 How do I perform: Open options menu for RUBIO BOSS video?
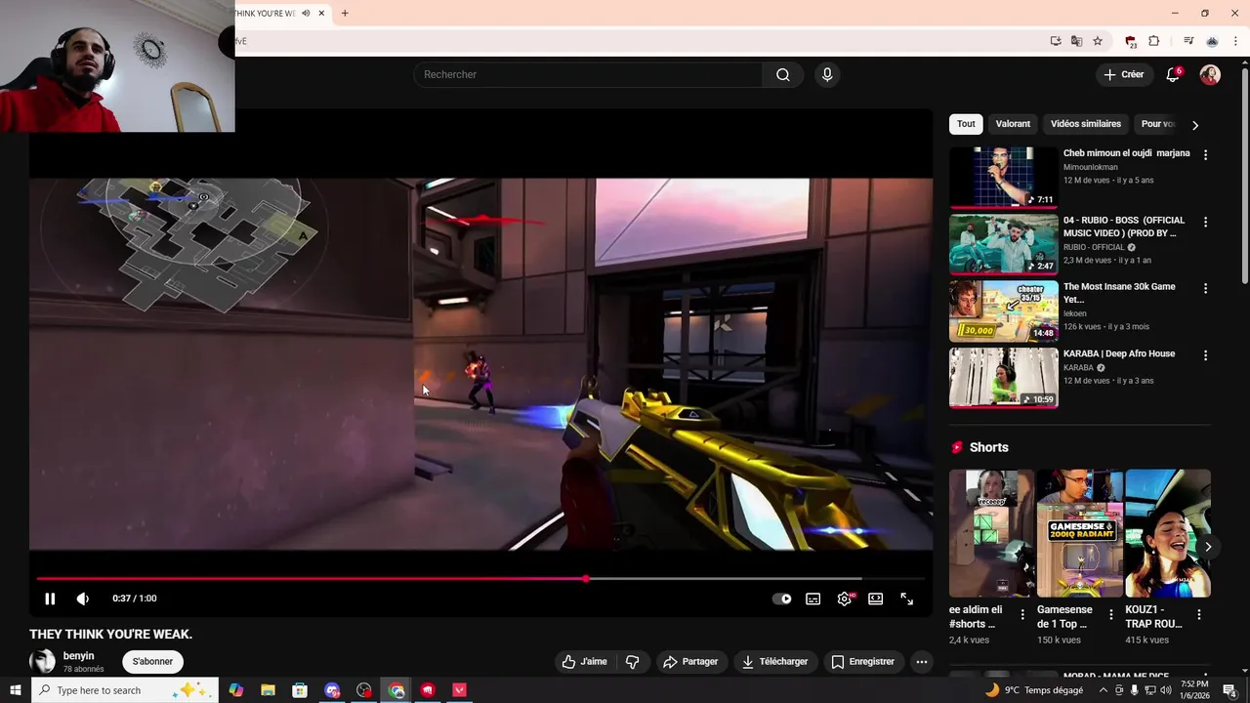tap(1205, 223)
